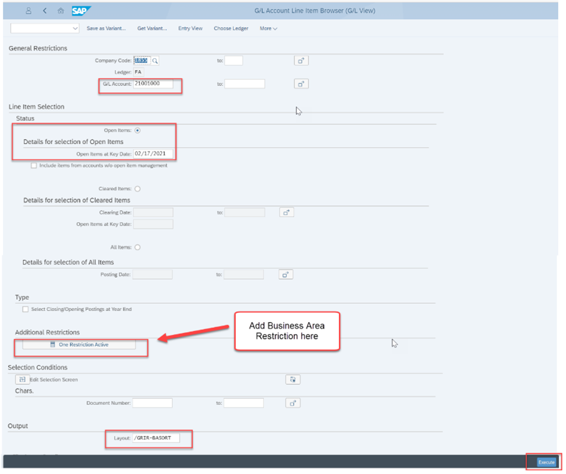566x474 pixels.
Task: Open multiple selection for G/L Account
Action: coord(302,84)
